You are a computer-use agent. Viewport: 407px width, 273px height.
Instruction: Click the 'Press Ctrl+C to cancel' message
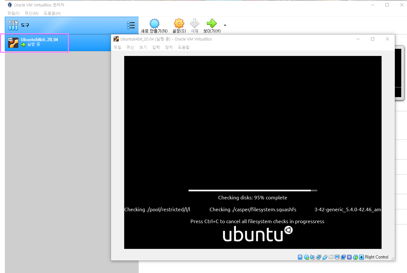click(x=257, y=221)
